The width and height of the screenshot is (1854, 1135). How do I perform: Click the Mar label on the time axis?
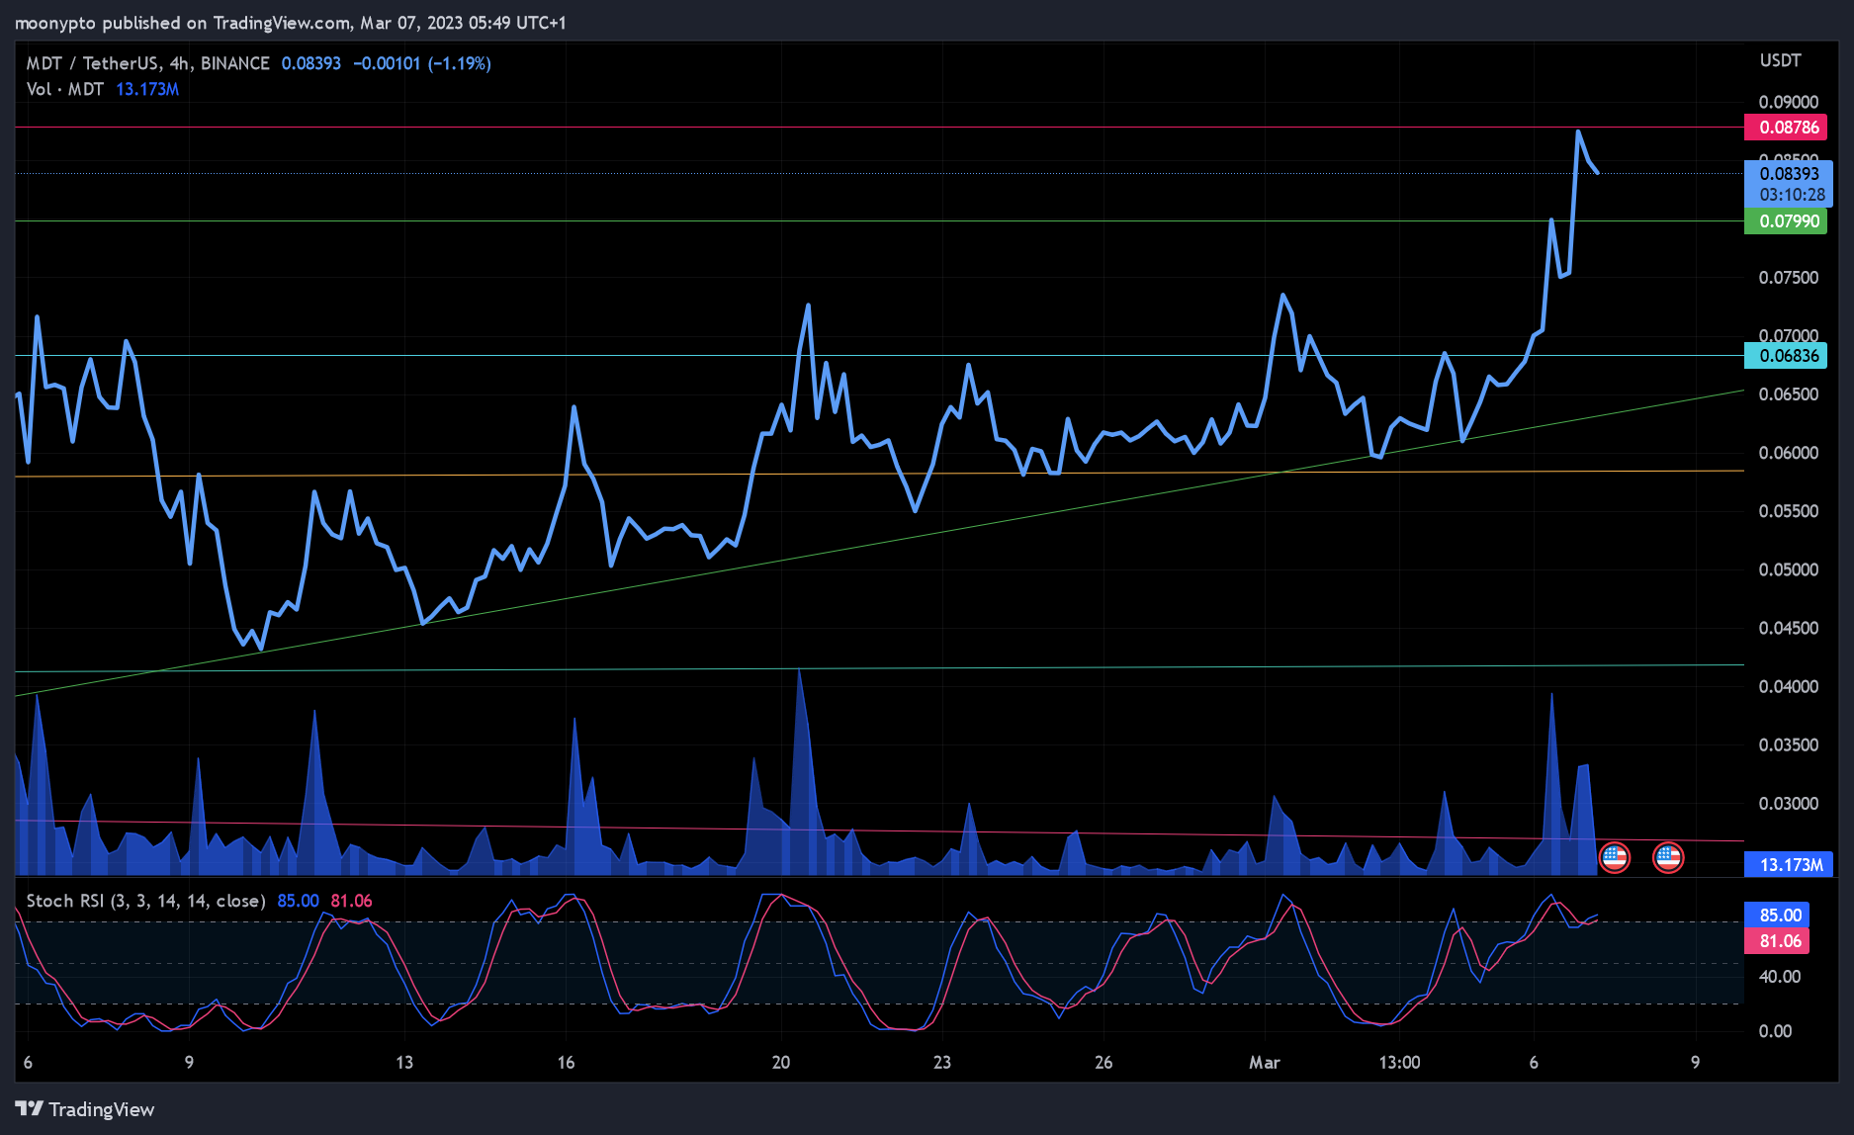1265,1063
